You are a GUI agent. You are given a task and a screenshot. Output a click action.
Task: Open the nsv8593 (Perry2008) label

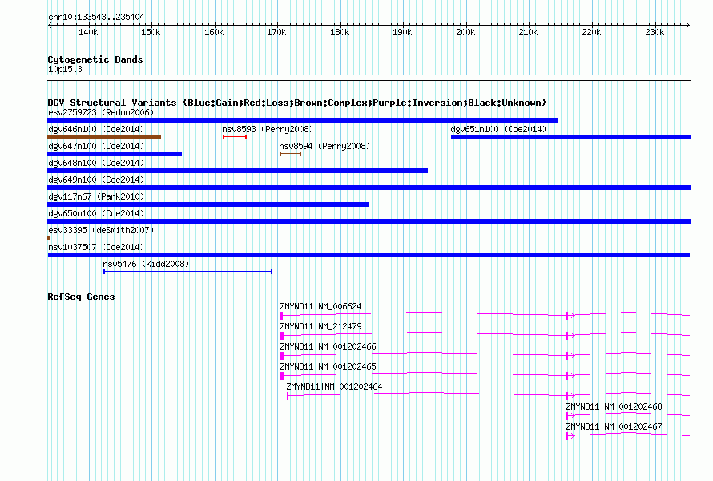[268, 129]
